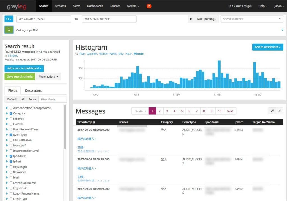Click Next in the messages pagination
The width and height of the screenshot is (287, 201).
[x=230, y=111]
